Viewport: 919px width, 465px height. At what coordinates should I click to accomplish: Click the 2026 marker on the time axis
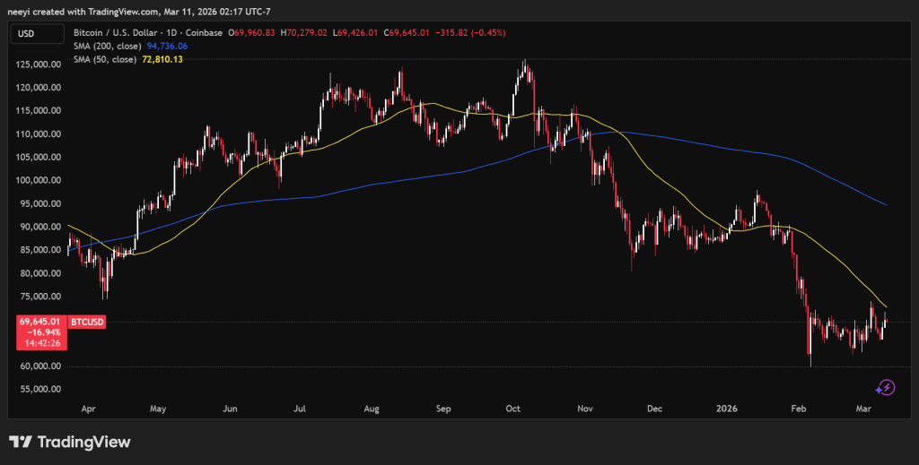coord(726,409)
